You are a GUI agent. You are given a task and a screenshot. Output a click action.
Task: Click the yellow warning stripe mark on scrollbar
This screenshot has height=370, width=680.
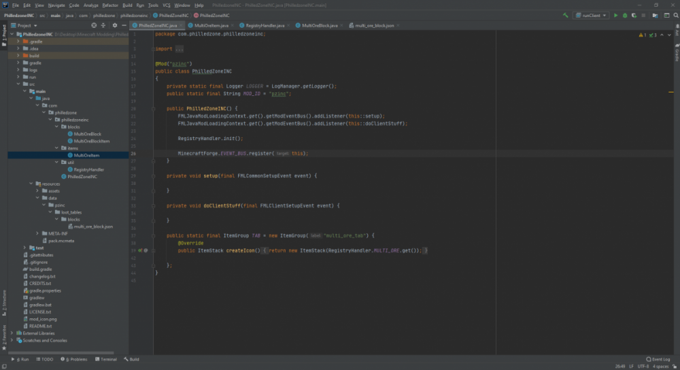[x=671, y=92]
